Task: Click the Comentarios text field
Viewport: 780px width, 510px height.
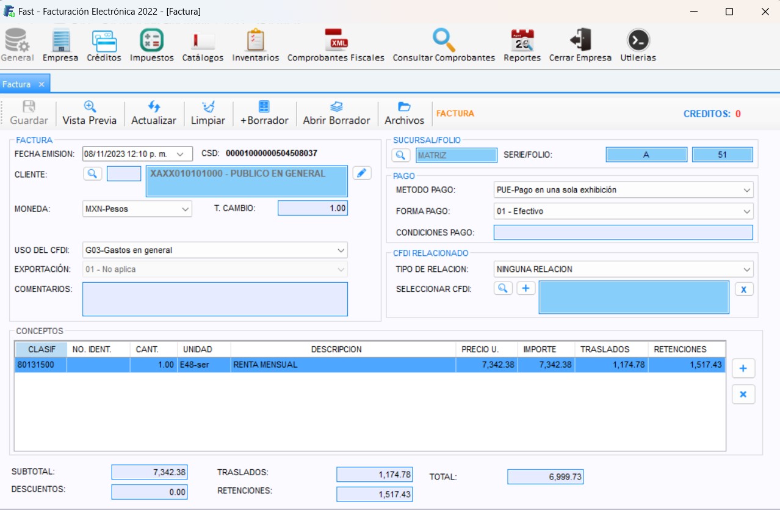Action: tap(215, 299)
